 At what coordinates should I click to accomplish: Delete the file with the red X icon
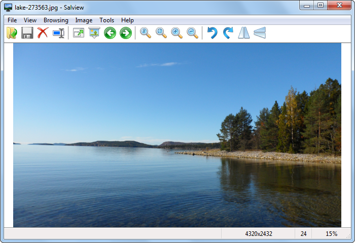coord(43,33)
